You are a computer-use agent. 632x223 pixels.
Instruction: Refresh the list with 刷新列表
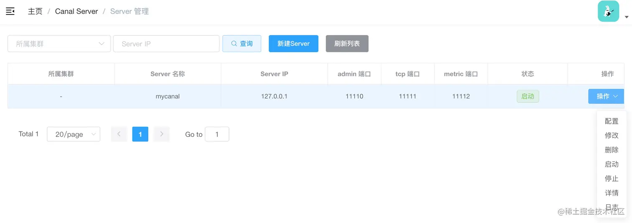point(347,43)
